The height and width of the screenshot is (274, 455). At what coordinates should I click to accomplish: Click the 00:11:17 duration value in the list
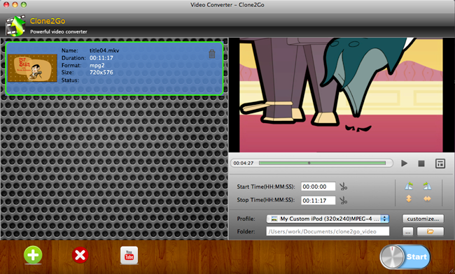point(101,58)
